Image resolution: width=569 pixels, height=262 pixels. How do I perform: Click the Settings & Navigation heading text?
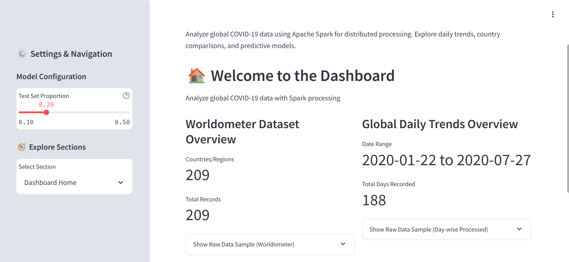point(71,54)
